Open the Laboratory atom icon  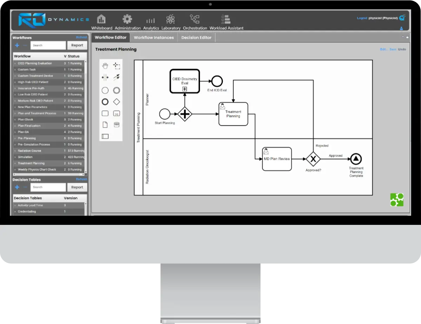(171, 19)
